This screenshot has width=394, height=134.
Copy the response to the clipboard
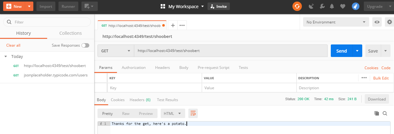coord(377,113)
